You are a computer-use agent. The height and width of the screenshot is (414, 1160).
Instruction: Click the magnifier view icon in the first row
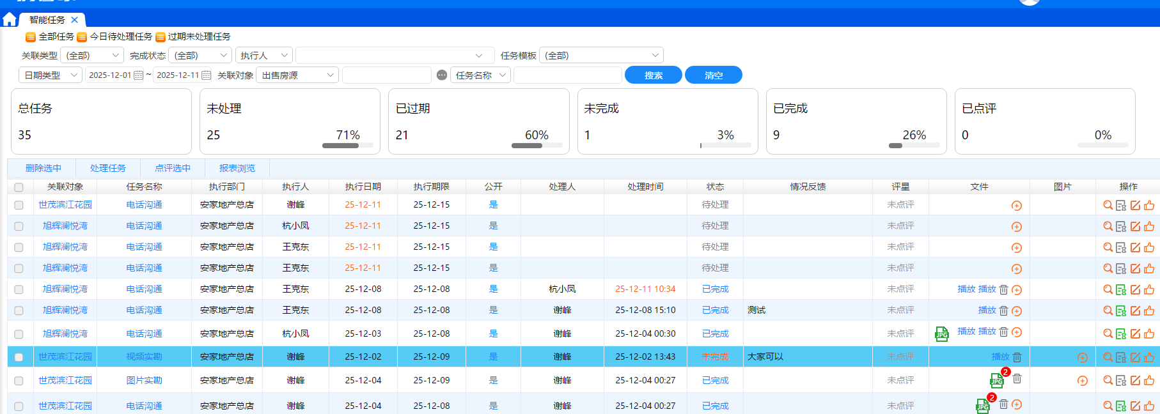pyautogui.click(x=1108, y=205)
